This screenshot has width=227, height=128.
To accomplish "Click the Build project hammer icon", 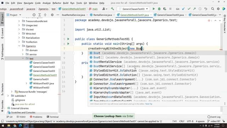I will coord(112,9).
